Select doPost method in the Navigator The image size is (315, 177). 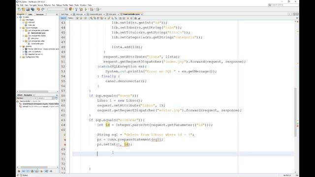click(40, 107)
